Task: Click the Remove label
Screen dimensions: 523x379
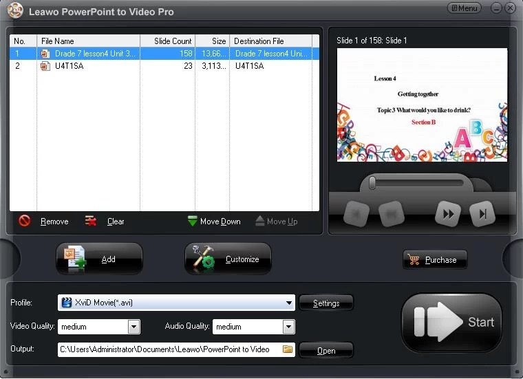Action: (54, 221)
